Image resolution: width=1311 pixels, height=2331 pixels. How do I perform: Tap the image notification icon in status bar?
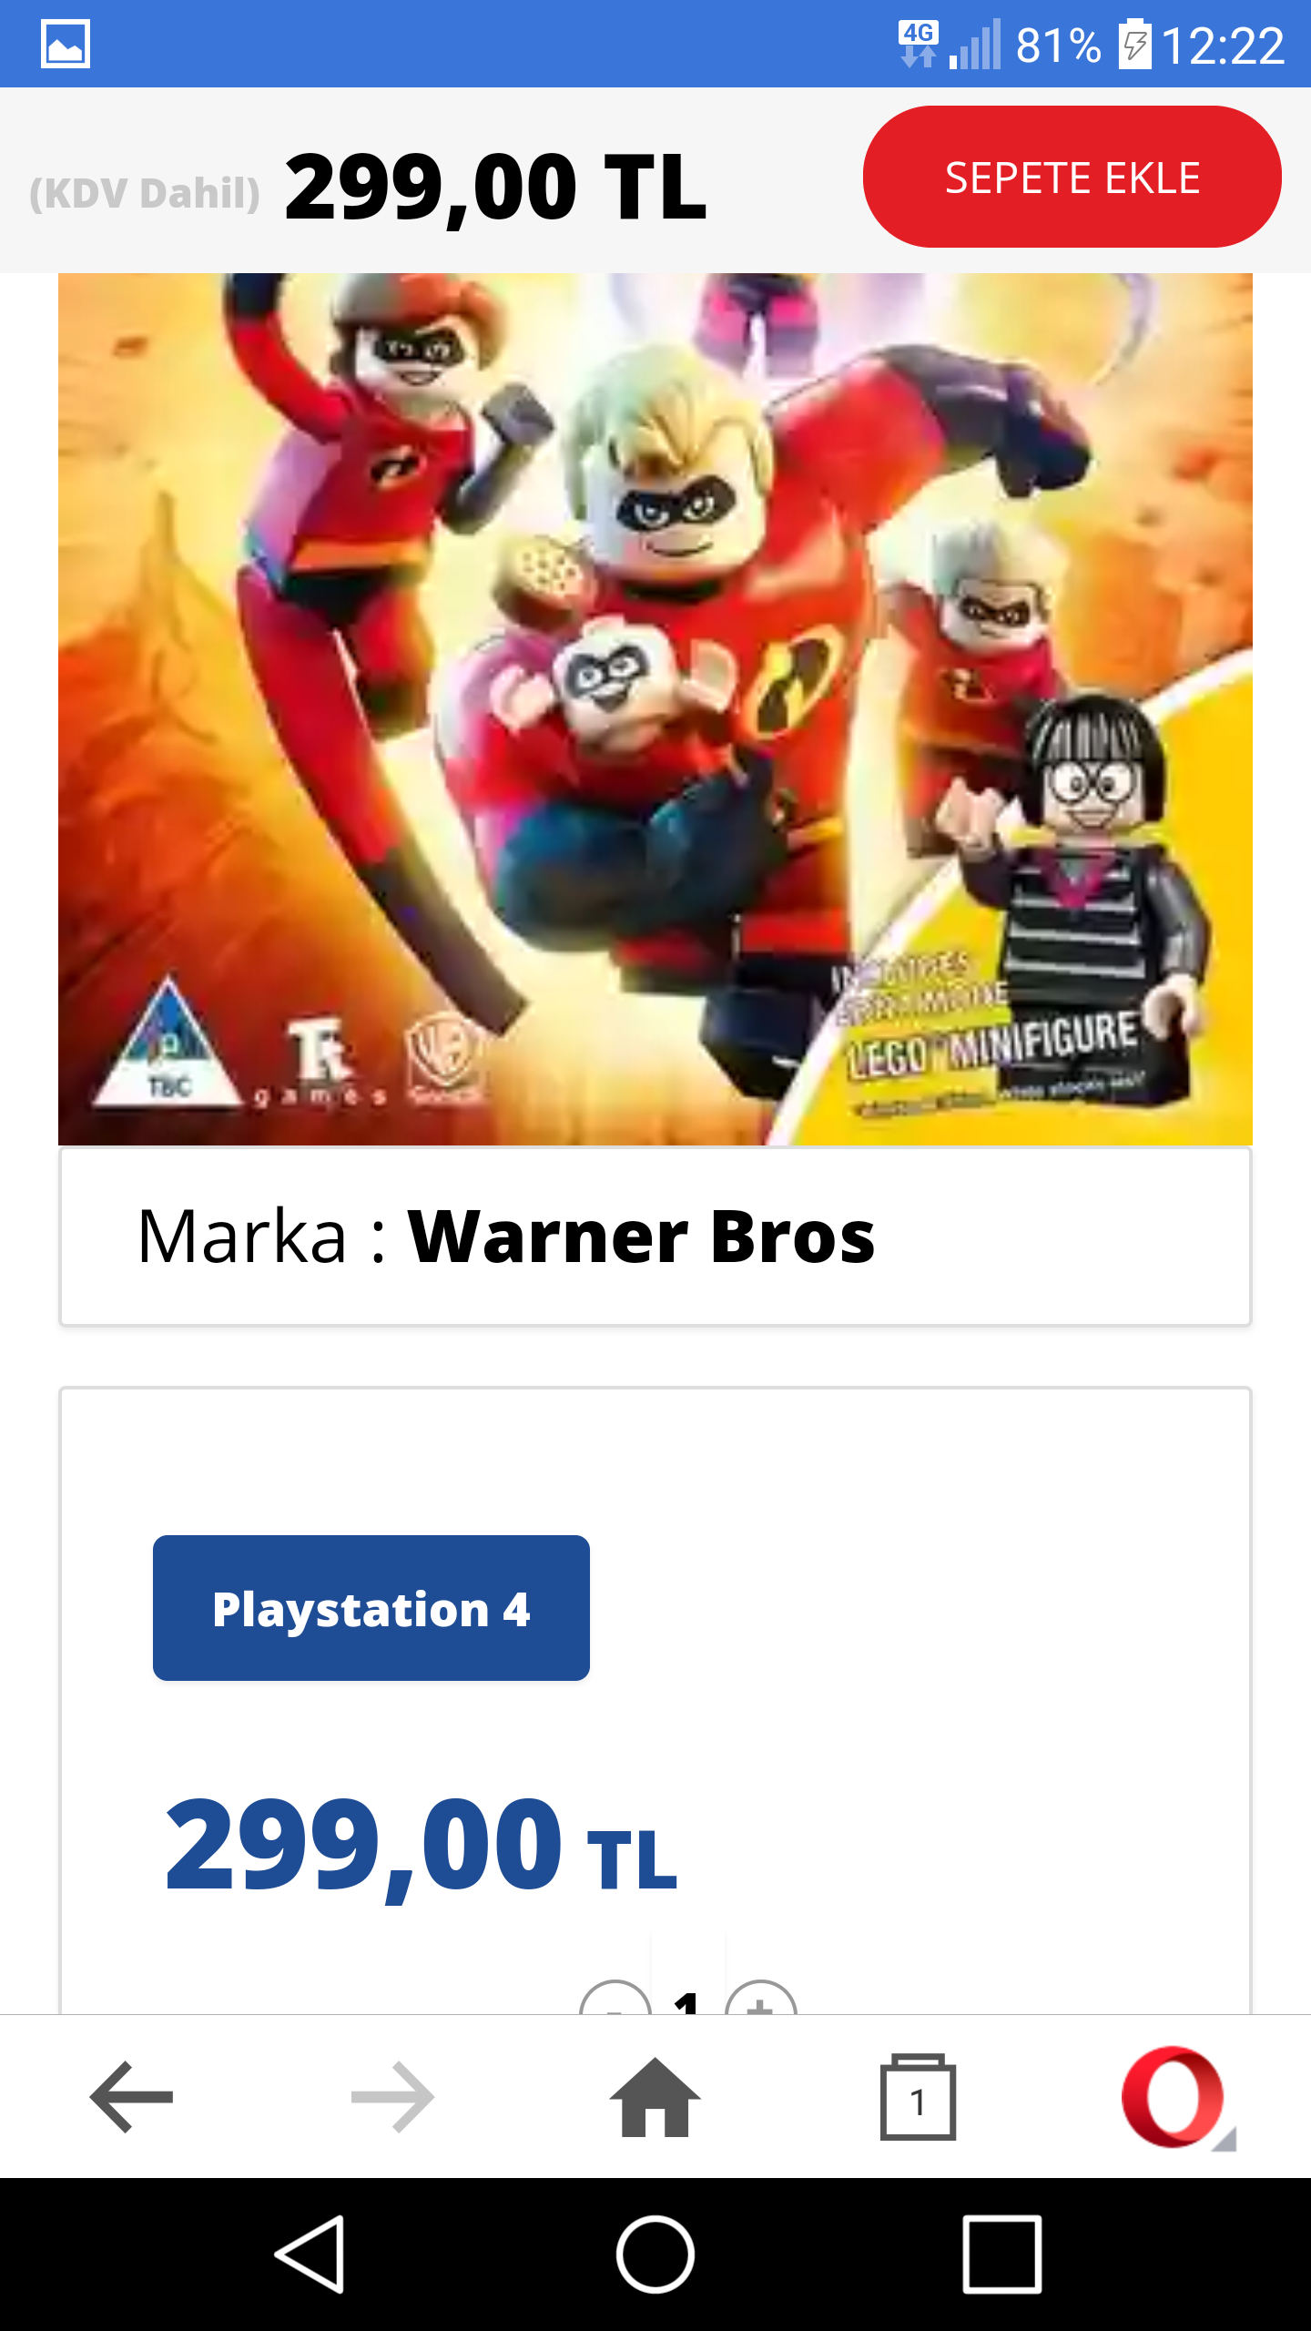66,44
